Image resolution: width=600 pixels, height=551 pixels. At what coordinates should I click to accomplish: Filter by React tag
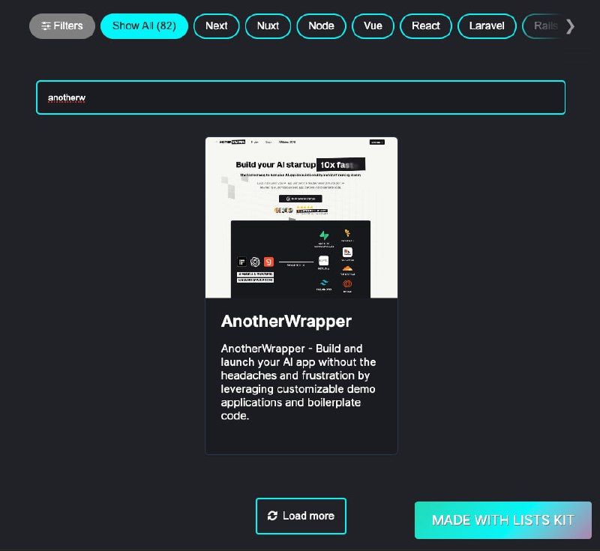coord(426,26)
